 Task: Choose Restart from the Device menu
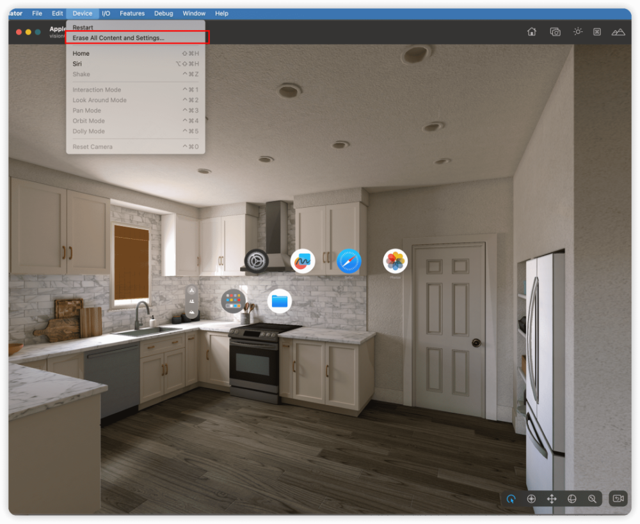pyautogui.click(x=136, y=27)
